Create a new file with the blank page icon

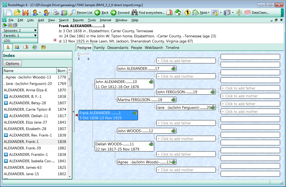tap(9, 13)
